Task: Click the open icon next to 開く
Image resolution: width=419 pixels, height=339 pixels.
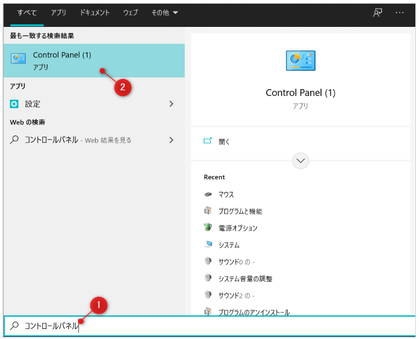Action: (207, 141)
